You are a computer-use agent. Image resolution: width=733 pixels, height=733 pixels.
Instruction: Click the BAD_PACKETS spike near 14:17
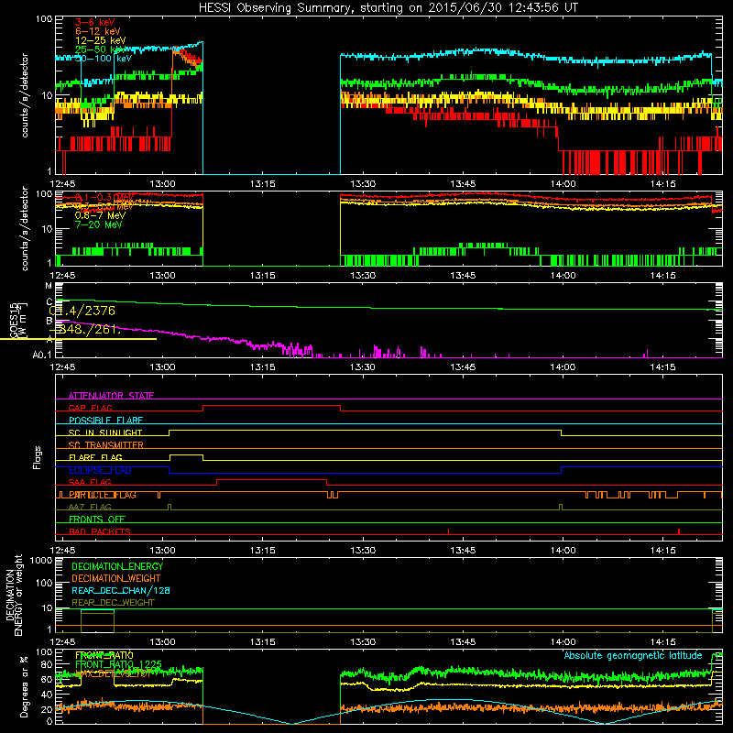pos(679,531)
